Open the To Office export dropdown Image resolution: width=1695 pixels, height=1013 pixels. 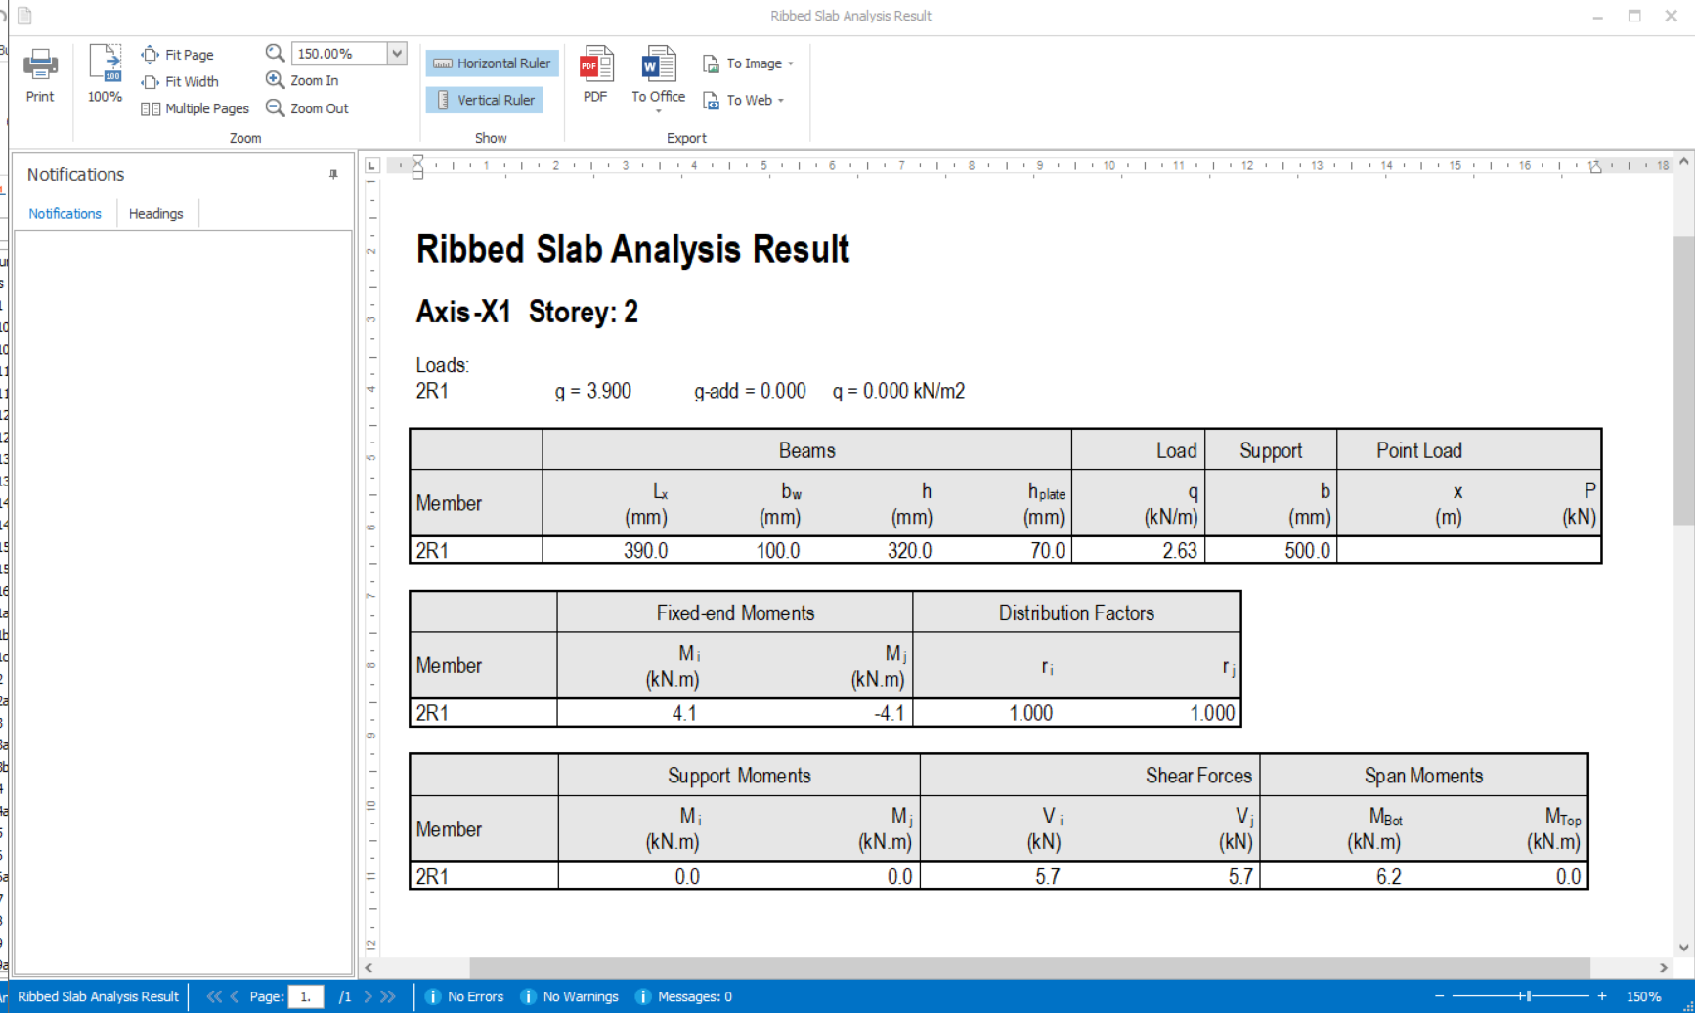(x=658, y=110)
